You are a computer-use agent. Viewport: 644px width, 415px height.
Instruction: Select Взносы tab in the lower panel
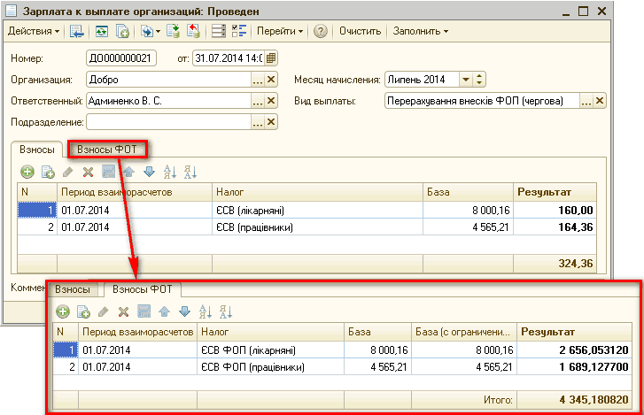[x=73, y=289]
